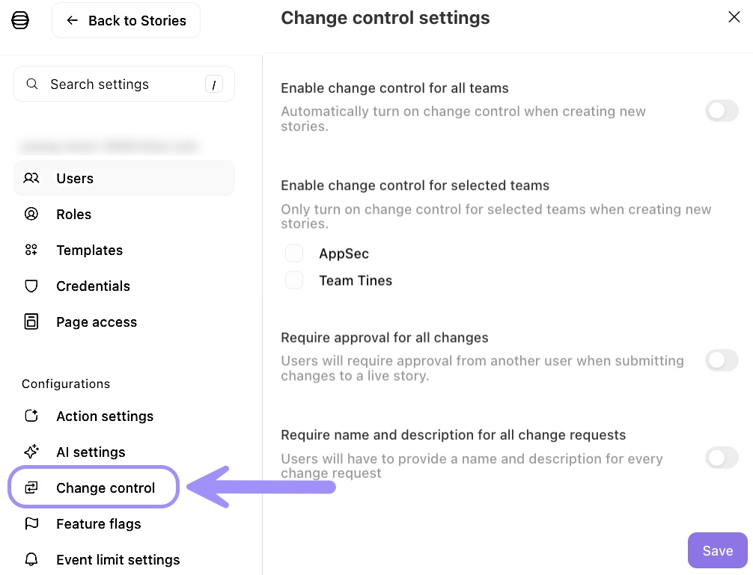Enable change control for all teams toggle
The height and width of the screenshot is (575, 753).
coord(722,111)
